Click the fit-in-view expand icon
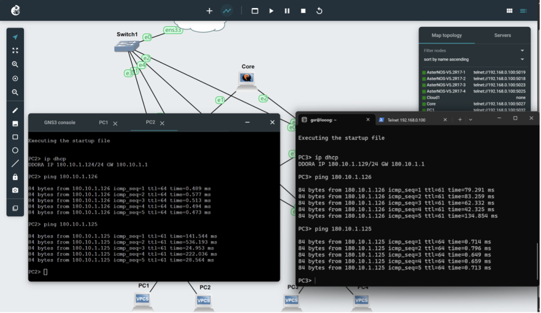 [15, 50]
